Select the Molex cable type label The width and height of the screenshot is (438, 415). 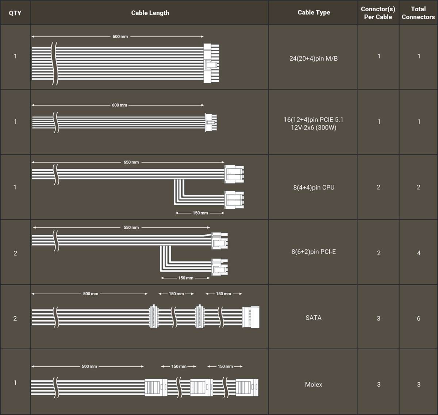[314, 384]
